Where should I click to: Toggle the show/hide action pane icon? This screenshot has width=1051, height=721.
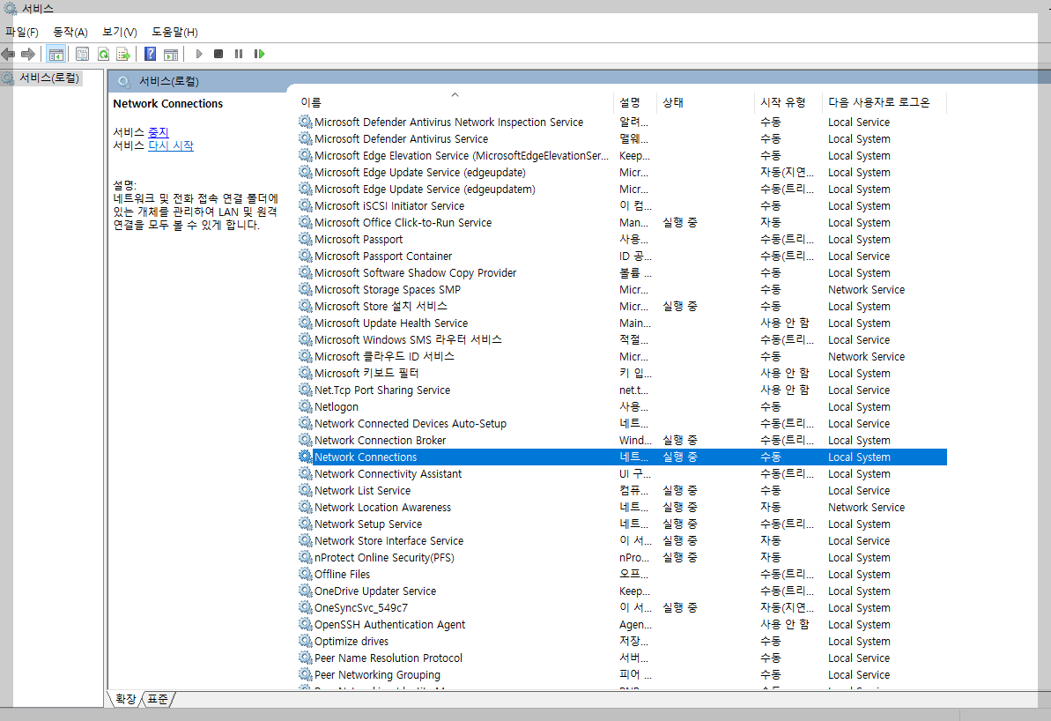coord(171,54)
